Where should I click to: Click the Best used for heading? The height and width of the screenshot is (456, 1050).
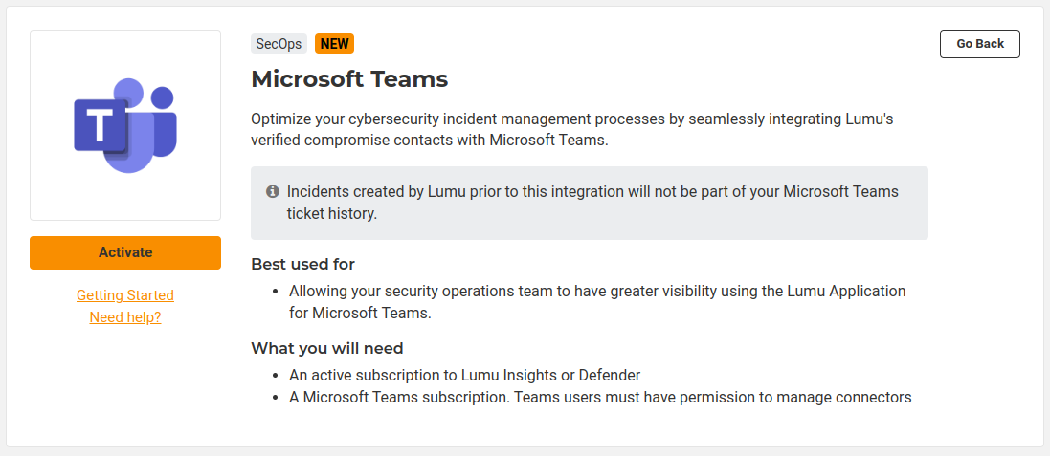click(302, 264)
